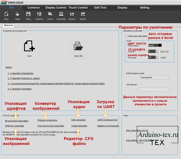
Task: Open the Pictures conversions tool
Action: tap(47, 120)
